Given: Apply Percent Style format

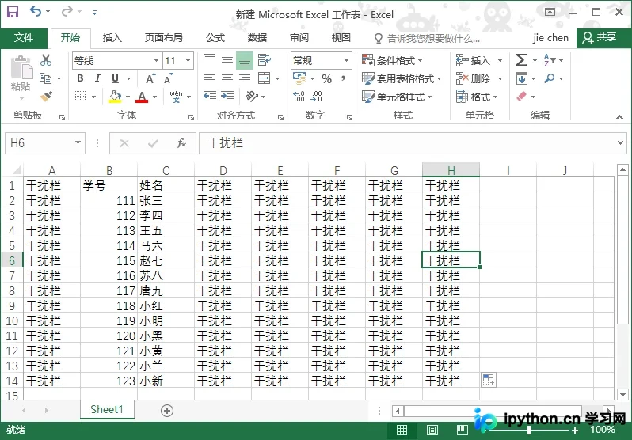Looking at the screenshot, I should (326, 78).
